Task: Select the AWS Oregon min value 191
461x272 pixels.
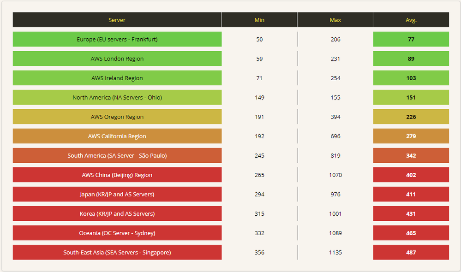Action: (x=259, y=117)
